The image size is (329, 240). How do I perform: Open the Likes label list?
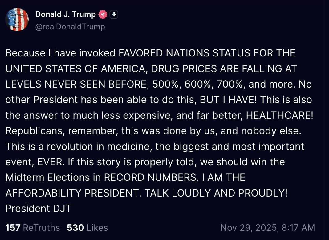point(97,228)
